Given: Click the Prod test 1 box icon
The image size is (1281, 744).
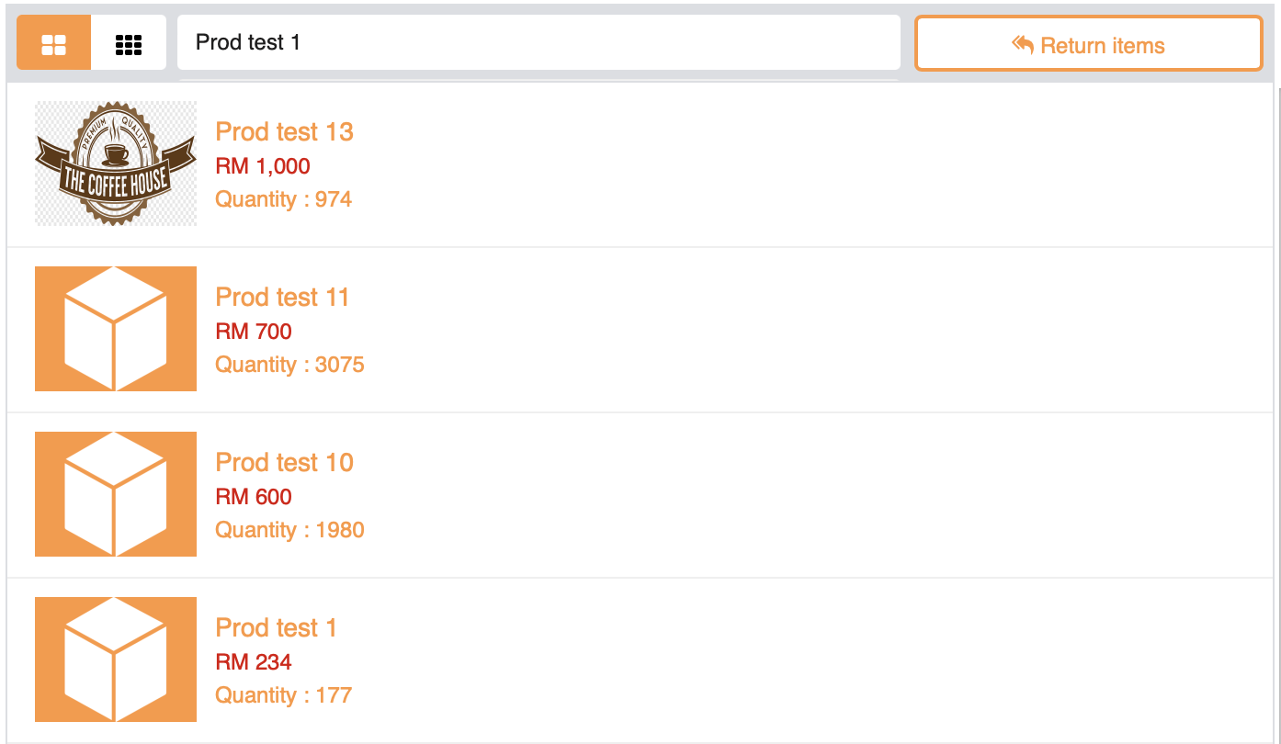Looking at the screenshot, I should pyautogui.click(x=116, y=659).
